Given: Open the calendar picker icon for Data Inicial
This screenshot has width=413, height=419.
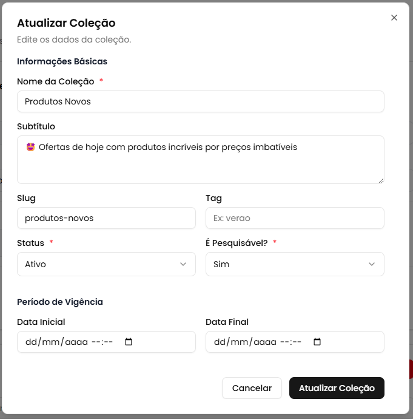Looking at the screenshot, I should [129, 342].
